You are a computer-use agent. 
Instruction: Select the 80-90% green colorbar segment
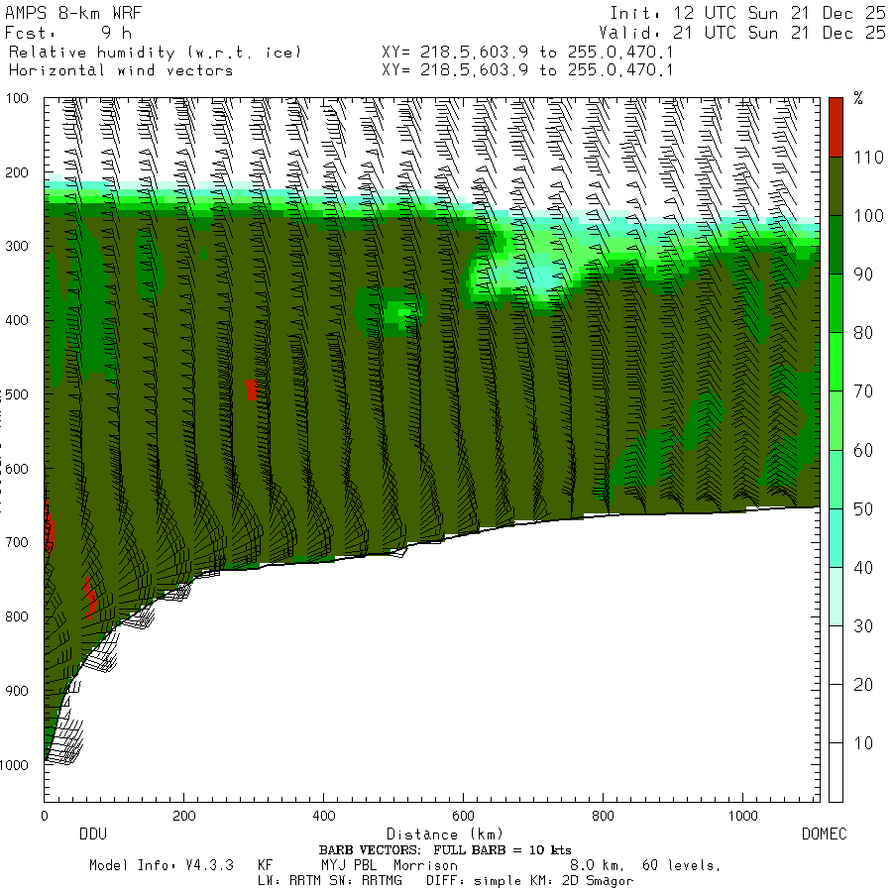(836, 303)
